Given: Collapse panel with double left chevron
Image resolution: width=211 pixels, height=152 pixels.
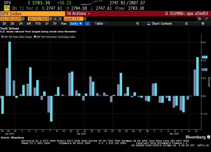Looking at the screenshot, I should tap(137, 24).
